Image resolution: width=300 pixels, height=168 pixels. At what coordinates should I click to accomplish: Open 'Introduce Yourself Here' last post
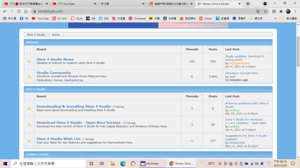pos(241,73)
